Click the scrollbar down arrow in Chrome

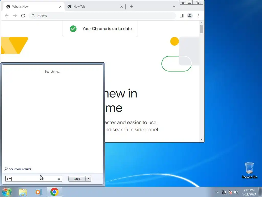[x=202, y=139]
